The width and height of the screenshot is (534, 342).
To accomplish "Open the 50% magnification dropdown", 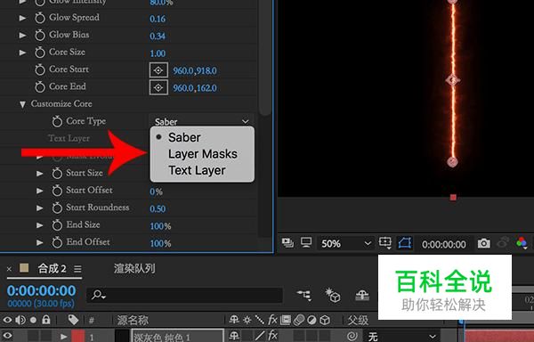I will (x=344, y=243).
